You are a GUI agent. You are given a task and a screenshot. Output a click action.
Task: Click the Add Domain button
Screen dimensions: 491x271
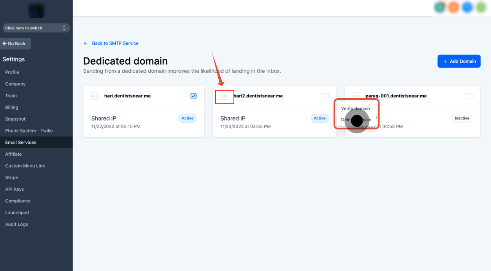click(x=459, y=61)
